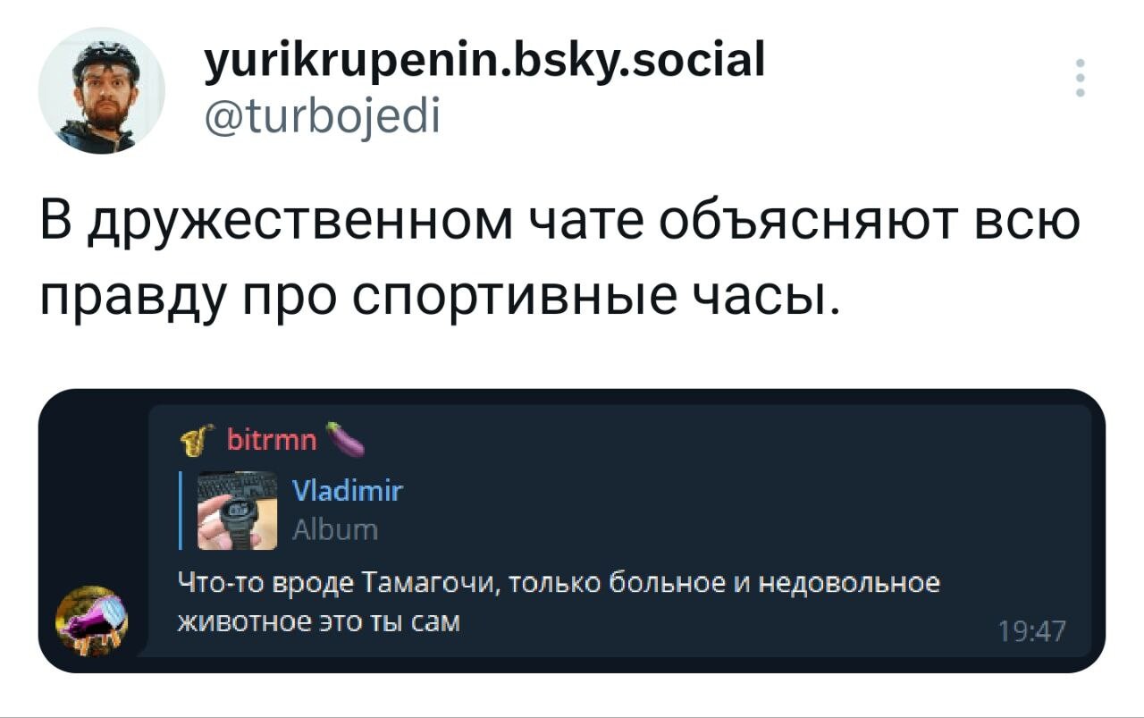Click yurikrupenin's profile avatar with helmet
The height and width of the screenshot is (718, 1144).
click(x=101, y=90)
